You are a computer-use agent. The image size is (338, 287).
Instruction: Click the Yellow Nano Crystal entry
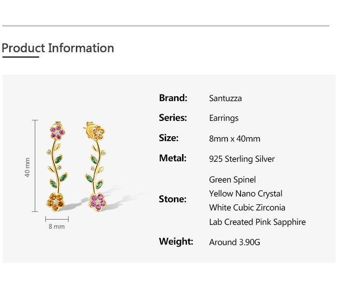point(246,194)
